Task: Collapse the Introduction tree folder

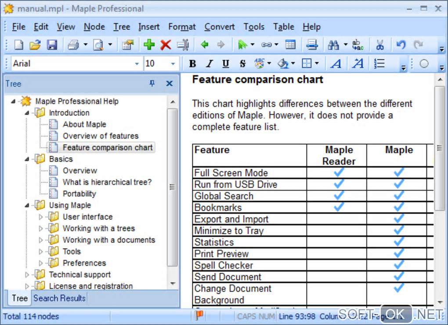Action: (x=27, y=113)
